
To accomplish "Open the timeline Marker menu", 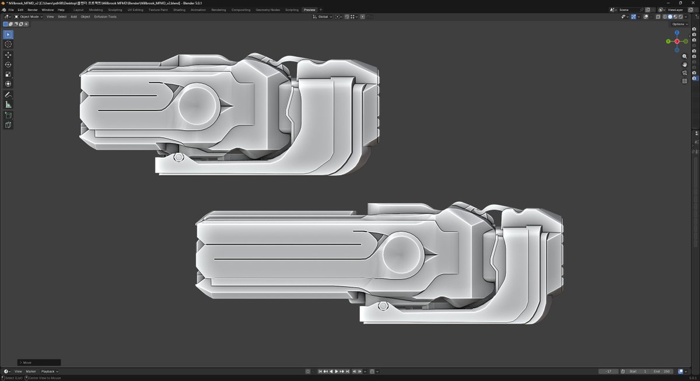I will [31, 372].
